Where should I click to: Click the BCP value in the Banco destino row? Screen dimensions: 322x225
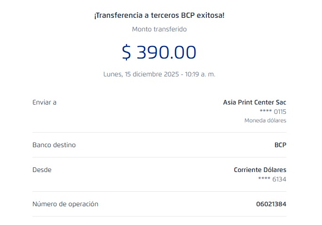point(280,145)
